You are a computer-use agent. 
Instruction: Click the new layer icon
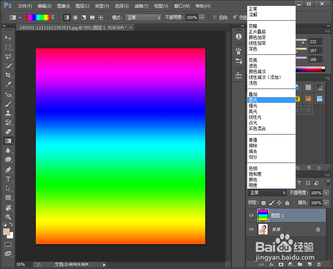click(x=310, y=264)
